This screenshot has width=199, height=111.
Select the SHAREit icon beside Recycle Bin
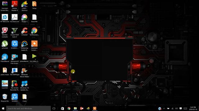pos(15,98)
